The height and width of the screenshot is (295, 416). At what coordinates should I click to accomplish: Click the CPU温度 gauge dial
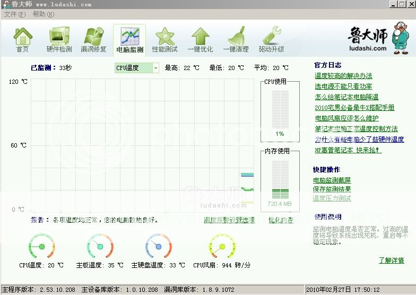click(x=41, y=247)
